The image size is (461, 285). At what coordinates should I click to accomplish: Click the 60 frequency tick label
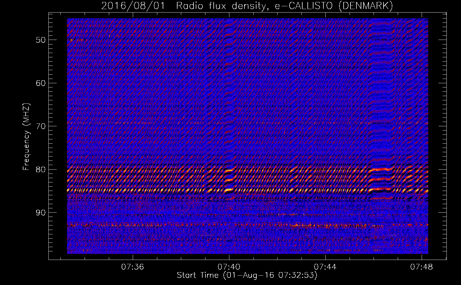41,83
